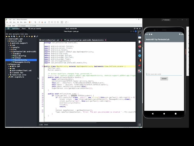Select BuildConfig in the class tree

pos(20,56)
